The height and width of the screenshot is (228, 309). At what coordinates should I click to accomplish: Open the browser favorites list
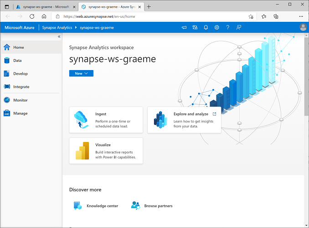pos(264,16)
